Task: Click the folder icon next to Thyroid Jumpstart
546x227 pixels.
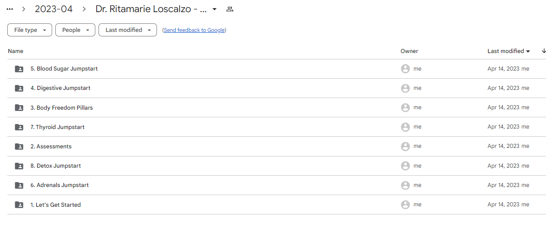Action: coord(19,127)
